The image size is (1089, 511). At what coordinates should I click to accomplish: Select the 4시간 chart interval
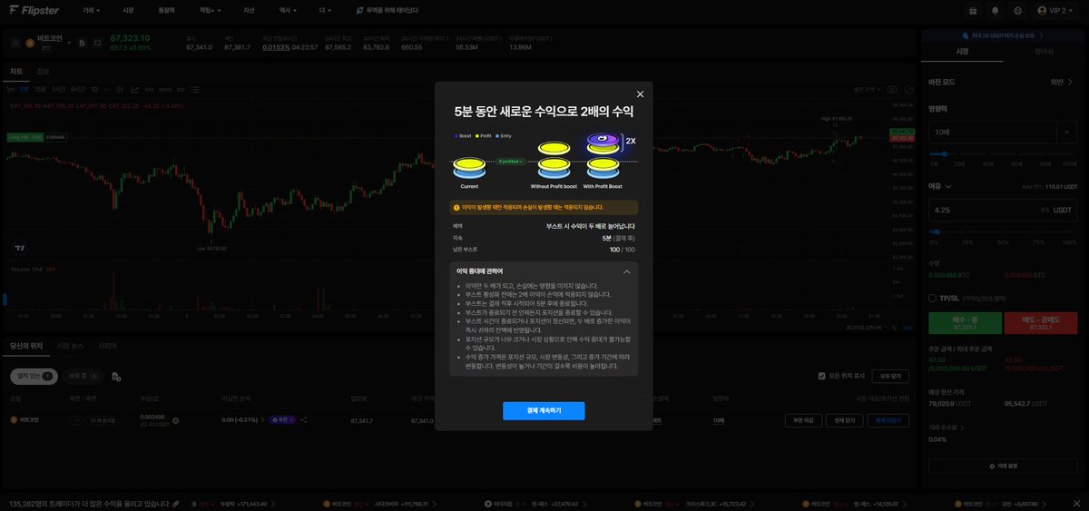click(x=78, y=90)
